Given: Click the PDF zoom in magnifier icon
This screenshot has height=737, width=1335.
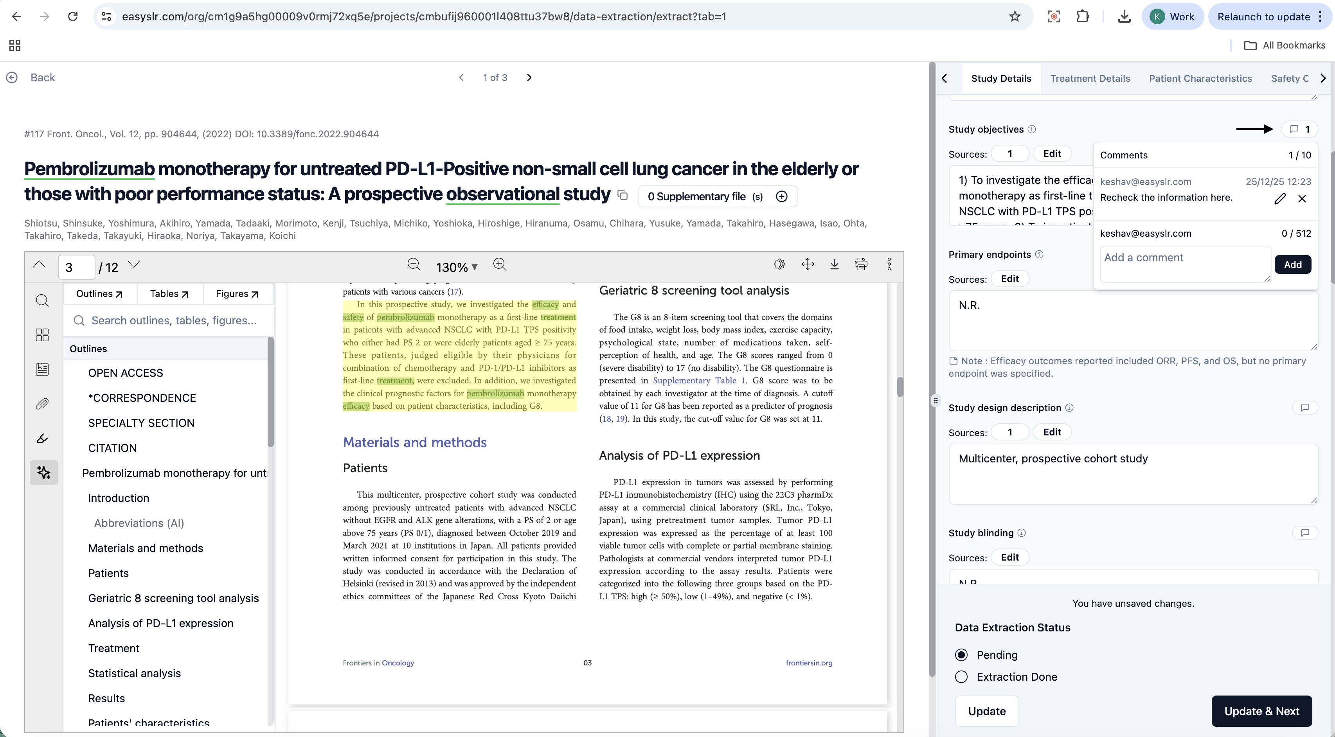Looking at the screenshot, I should pyautogui.click(x=499, y=265).
